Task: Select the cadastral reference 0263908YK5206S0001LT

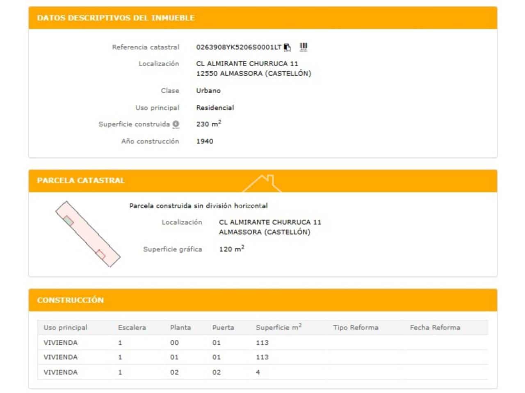Action: pyautogui.click(x=239, y=47)
